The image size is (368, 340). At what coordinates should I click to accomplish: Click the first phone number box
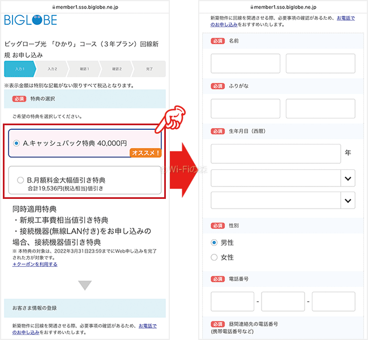[232, 301]
